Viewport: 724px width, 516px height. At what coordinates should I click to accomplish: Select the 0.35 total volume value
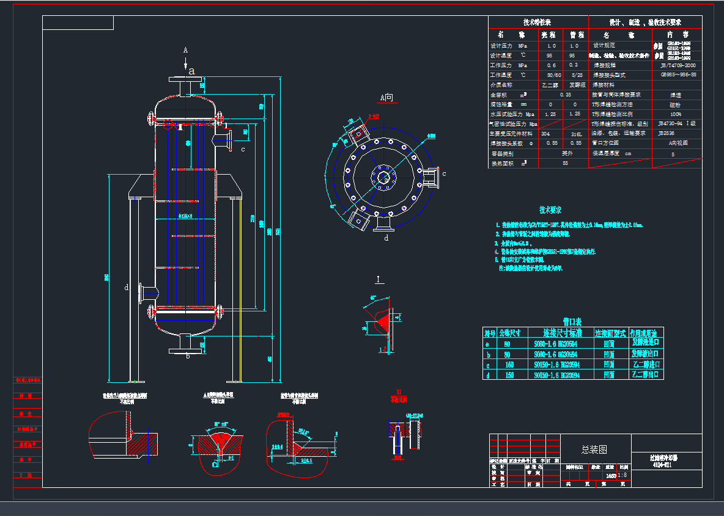coord(565,95)
